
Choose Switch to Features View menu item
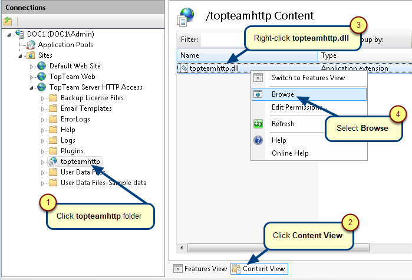pos(309,78)
